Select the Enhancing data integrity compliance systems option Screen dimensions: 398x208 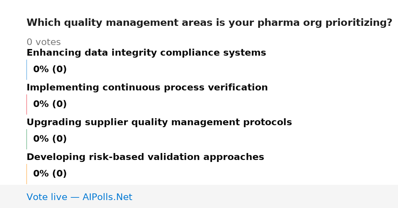click(146, 53)
